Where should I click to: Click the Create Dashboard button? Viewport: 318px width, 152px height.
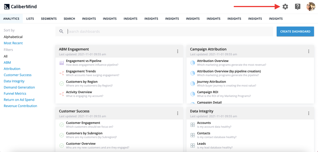point(295,32)
